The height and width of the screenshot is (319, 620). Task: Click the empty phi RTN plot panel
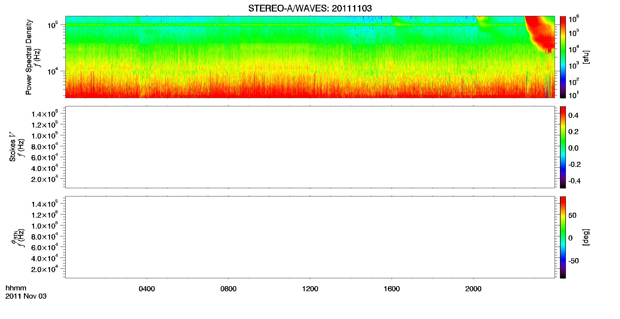pyautogui.click(x=310, y=237)
